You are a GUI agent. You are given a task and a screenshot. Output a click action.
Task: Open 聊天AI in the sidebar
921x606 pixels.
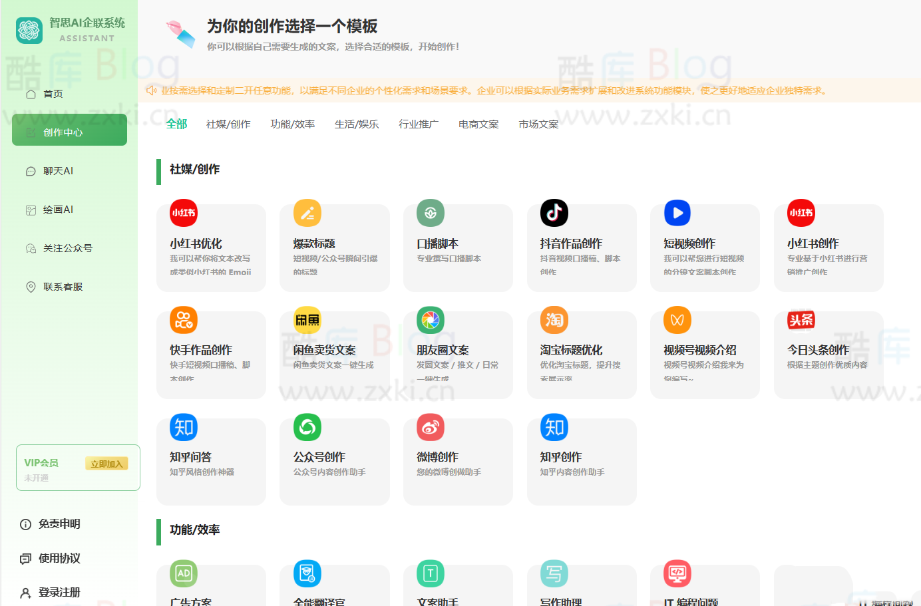tap(69, 171)
